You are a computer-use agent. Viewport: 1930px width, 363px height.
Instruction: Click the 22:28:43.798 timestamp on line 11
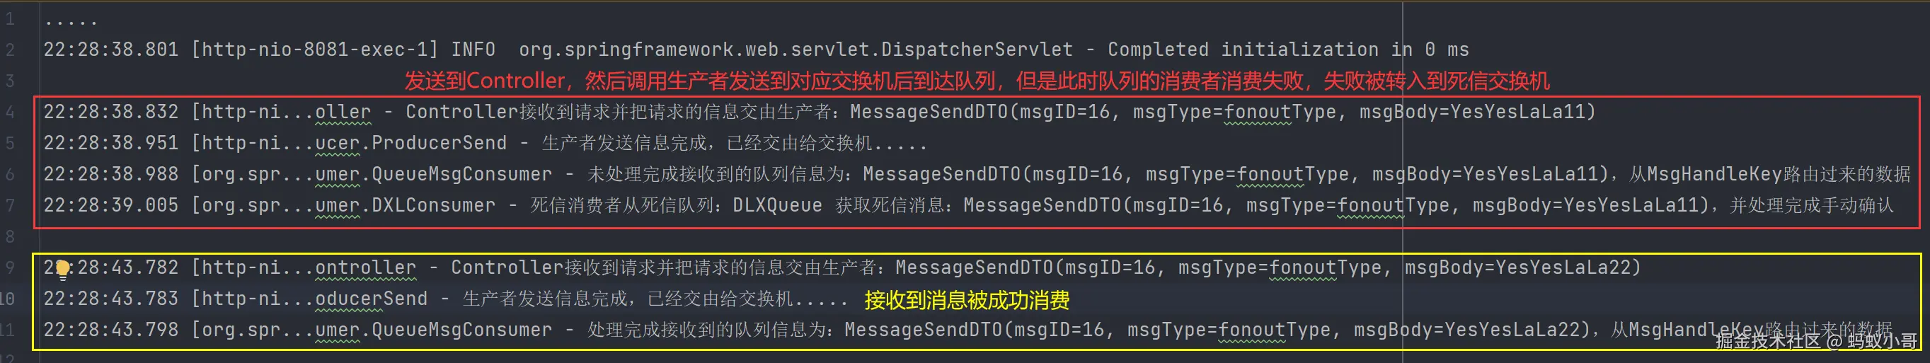(x=111, y=330)
